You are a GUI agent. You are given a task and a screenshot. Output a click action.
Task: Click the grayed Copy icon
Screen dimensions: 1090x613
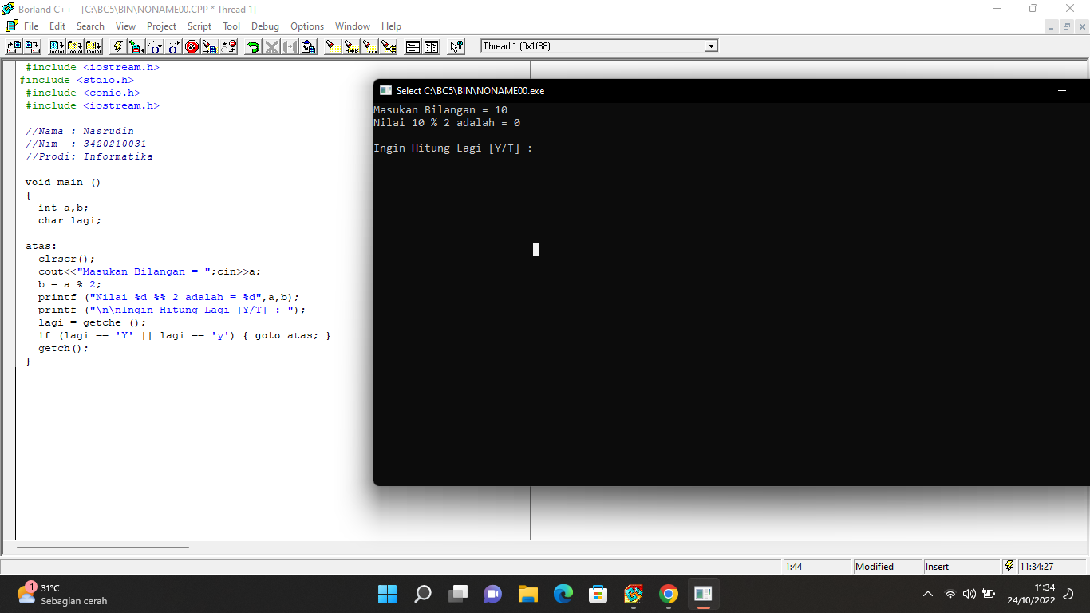click(x=290, y=46)
